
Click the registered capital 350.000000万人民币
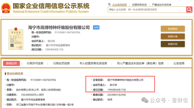pos(32,95)
